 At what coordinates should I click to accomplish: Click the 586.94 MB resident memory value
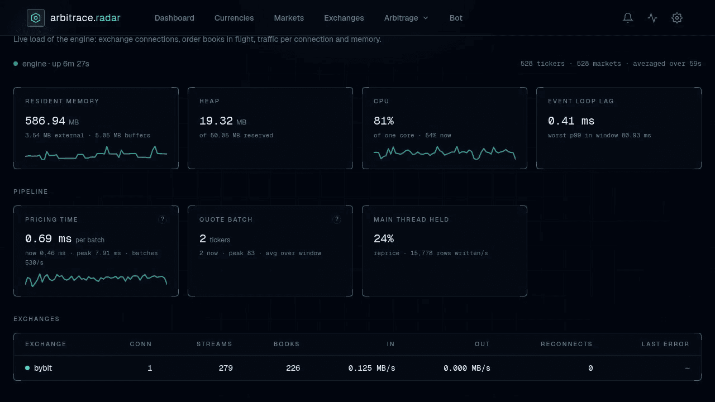click(52, 121)
